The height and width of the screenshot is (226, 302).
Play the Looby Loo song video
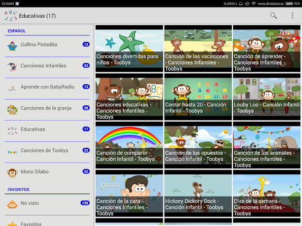tap(267, 97)
